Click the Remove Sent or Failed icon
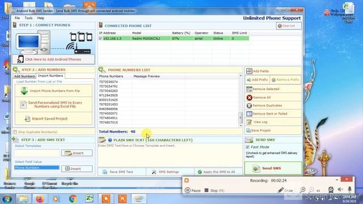 249,114
